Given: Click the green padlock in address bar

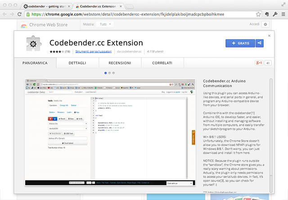Looking at the screenshot, I should 28,14.
